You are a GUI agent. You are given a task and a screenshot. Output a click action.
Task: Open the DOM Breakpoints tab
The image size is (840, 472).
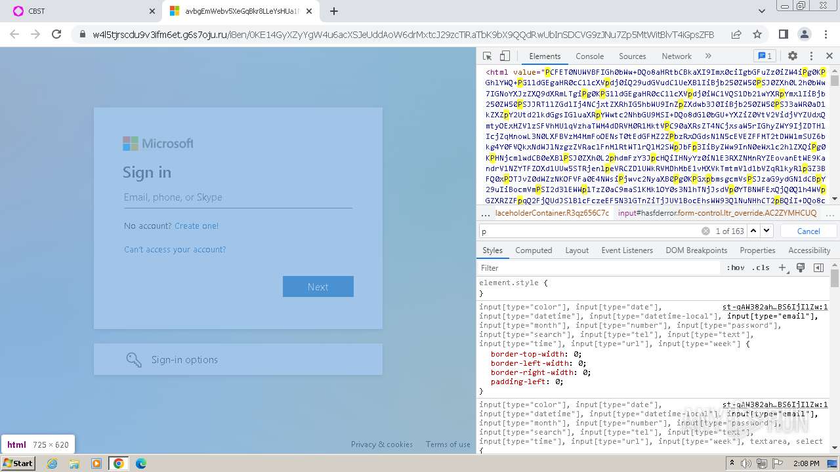point(696,250)
